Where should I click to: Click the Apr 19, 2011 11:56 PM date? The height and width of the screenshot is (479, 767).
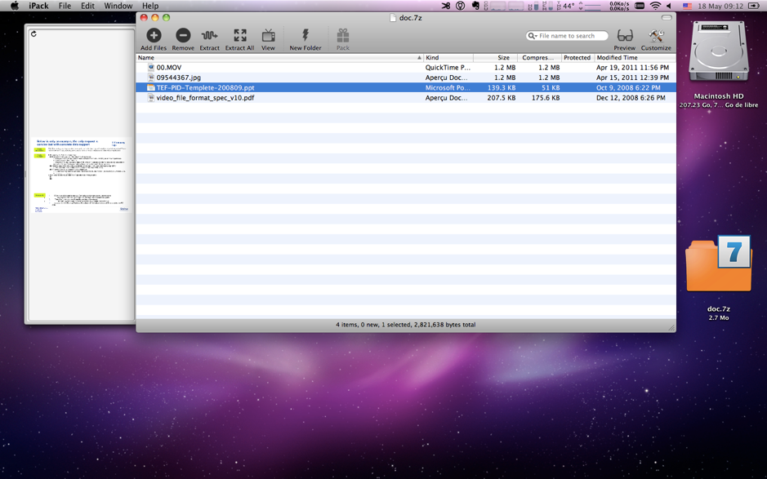(632, 68)
